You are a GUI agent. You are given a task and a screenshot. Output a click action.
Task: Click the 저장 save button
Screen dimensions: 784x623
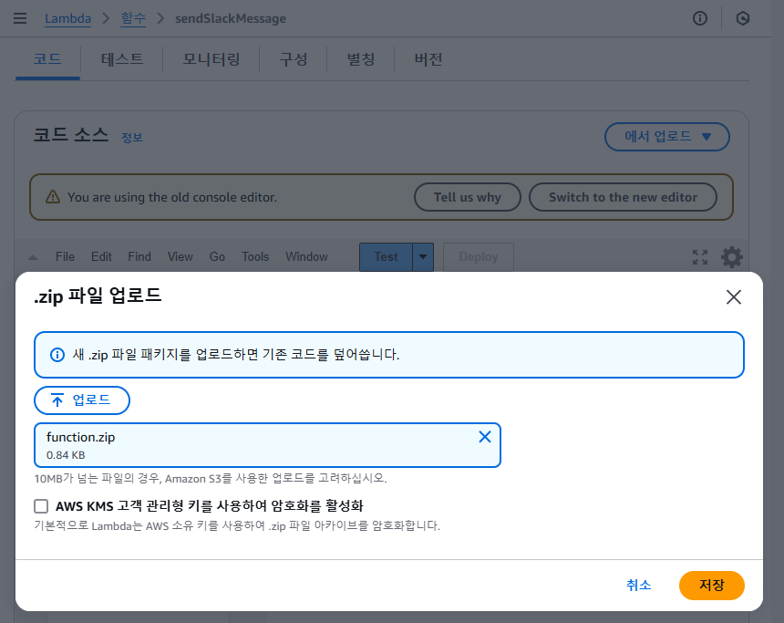pyautogui.click(x=711, y=585)
